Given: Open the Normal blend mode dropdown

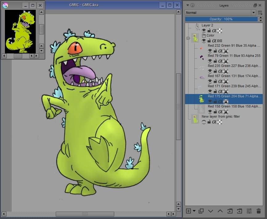Looking at the screenshot, I should point(220,13).
